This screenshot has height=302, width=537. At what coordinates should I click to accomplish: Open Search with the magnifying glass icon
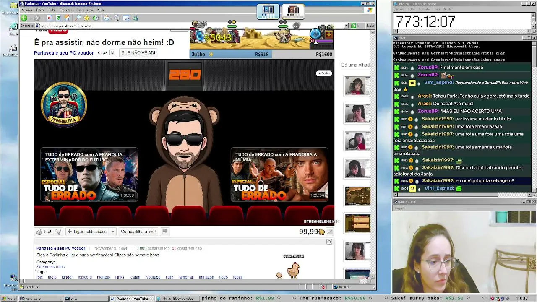pyautogui.click(x=78, y=18)
